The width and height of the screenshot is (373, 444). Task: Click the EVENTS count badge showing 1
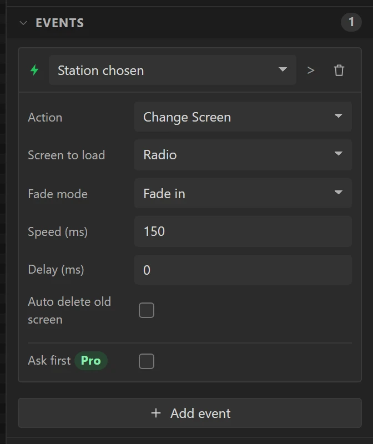tap(351, 22)
